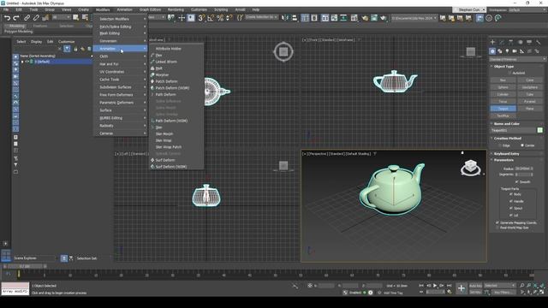Open Mesh Editing submenu
The width and height of the screenshot is (548, 308).
point(120,33)
